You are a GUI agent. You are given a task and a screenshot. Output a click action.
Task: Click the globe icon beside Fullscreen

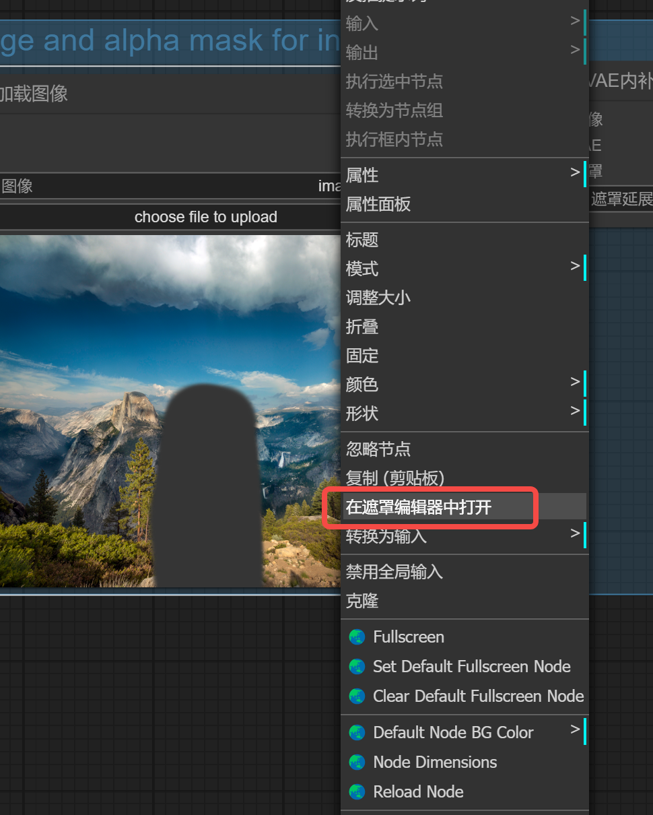point(357,637)
